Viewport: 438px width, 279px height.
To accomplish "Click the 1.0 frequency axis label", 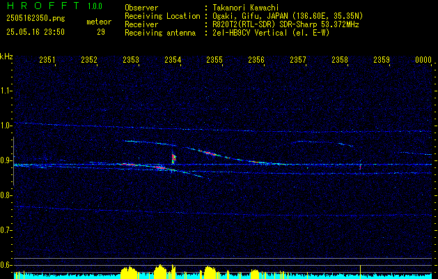I will [x=6, y=126].
